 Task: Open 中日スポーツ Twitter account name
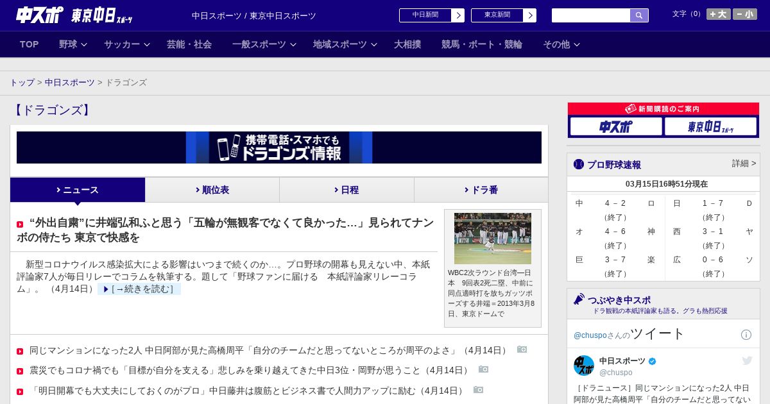click(622, 361)
